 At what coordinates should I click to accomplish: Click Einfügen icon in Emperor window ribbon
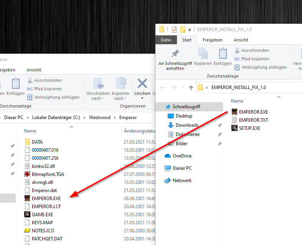point(16,83)
